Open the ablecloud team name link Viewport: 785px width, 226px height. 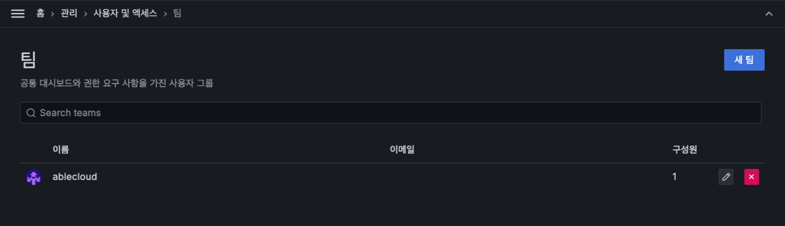coord(75,177)
